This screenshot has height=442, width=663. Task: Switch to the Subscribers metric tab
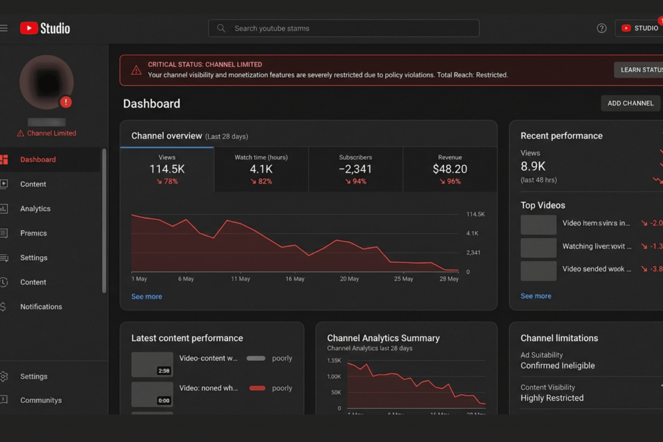(x=355, y=169)
